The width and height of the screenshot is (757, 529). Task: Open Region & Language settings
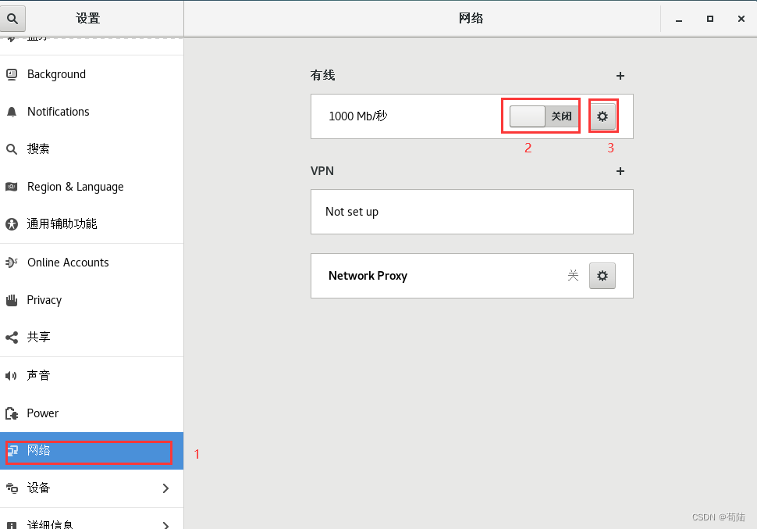(x=92, y=187)
